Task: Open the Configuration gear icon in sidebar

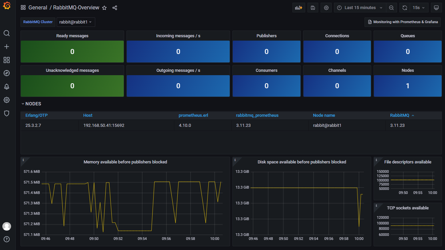Action: (x=7, y=100)
